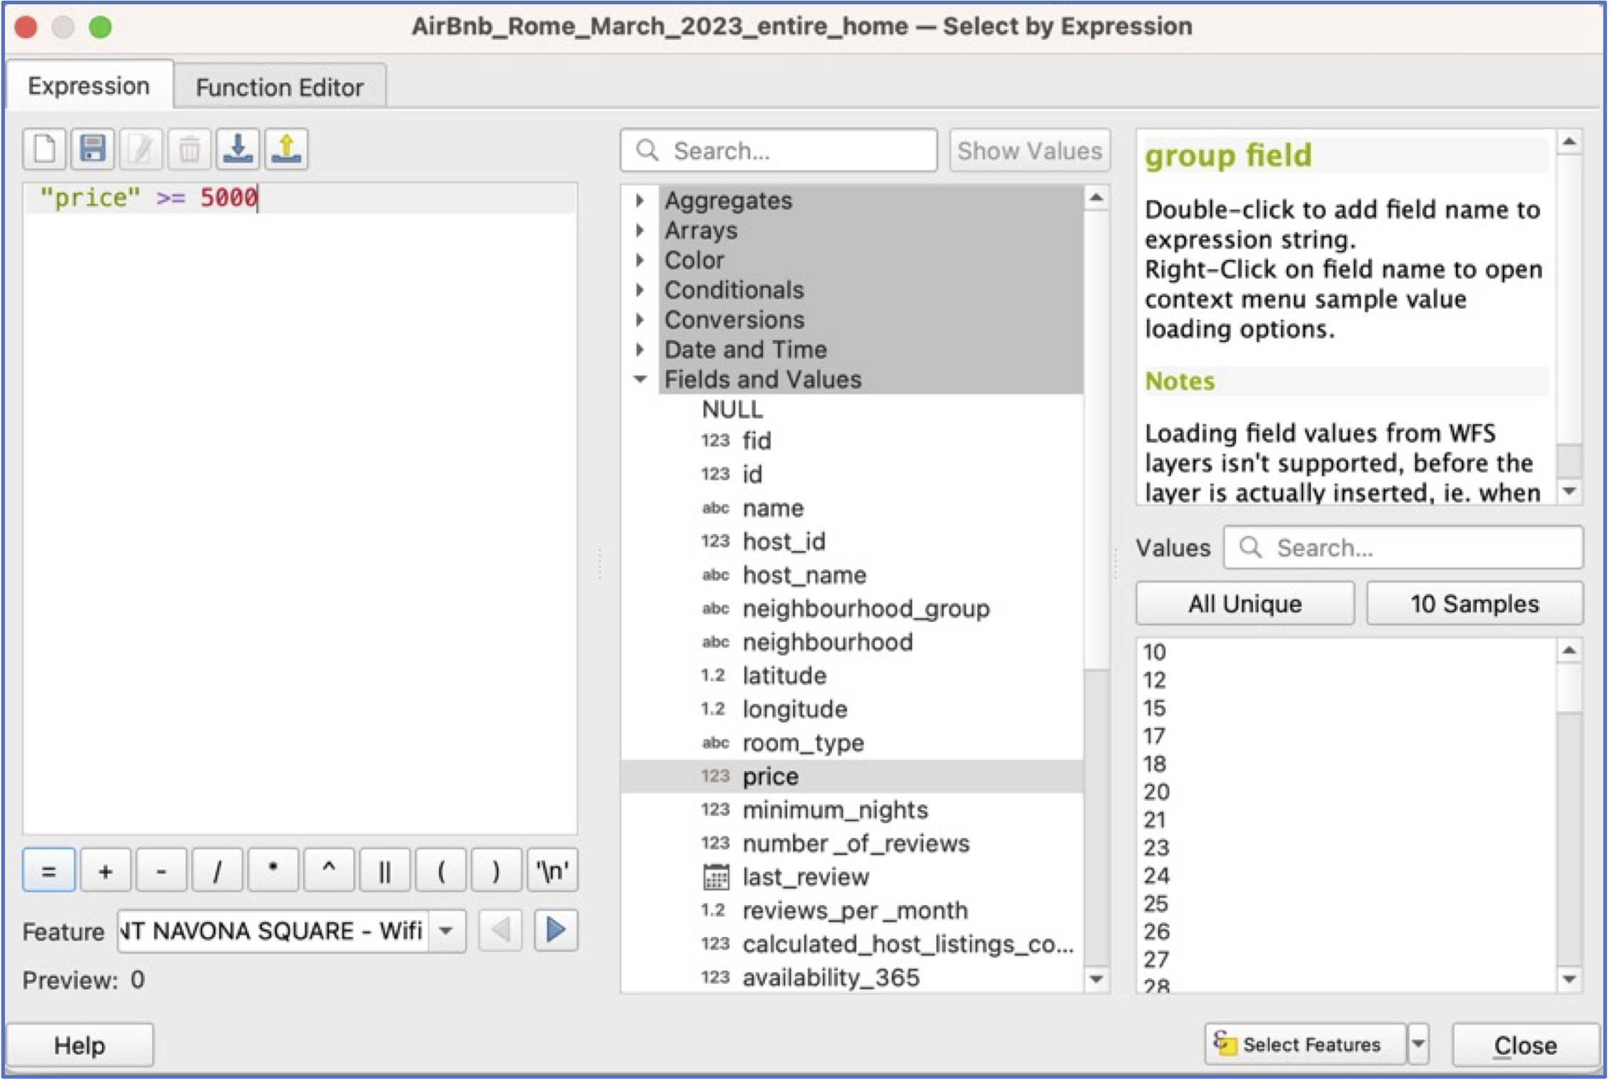Select value 20 in the values list

(1156, 792)
